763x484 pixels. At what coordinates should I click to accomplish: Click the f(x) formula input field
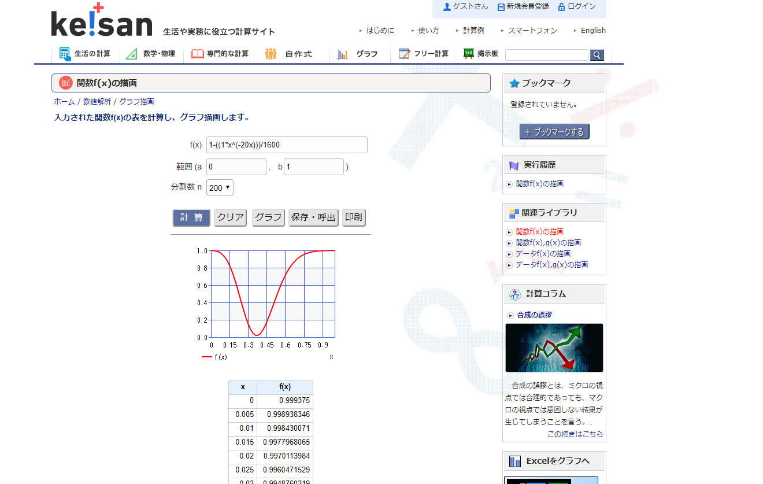(x=287, y=145)
